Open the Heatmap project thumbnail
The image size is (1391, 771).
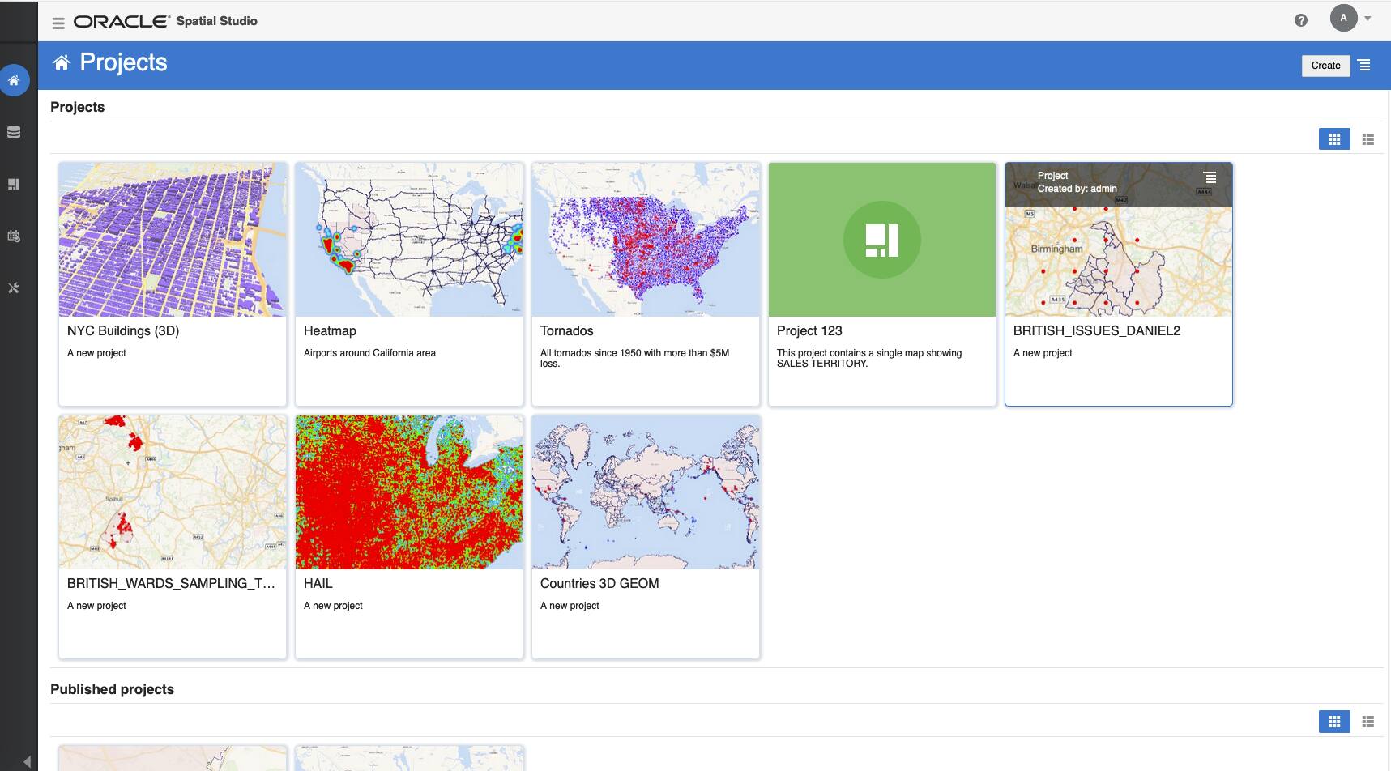[x=408, y=239]
